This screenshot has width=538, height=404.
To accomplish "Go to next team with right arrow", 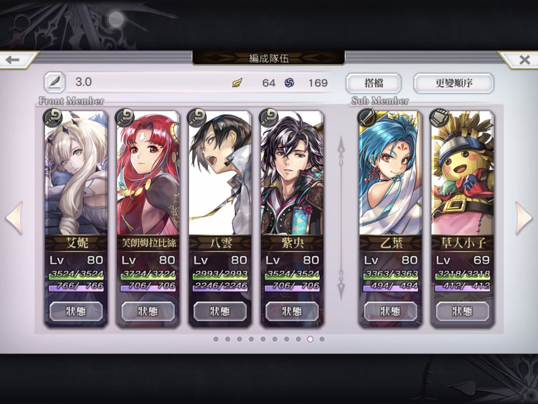I will [523, 218].
